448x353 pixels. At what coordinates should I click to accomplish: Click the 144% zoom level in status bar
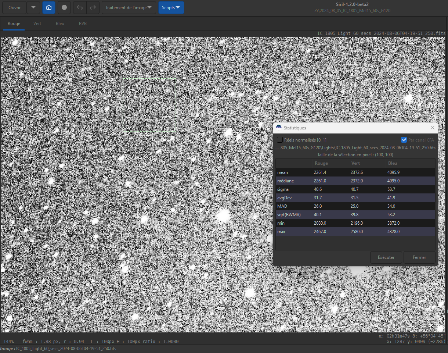(8, 342)
